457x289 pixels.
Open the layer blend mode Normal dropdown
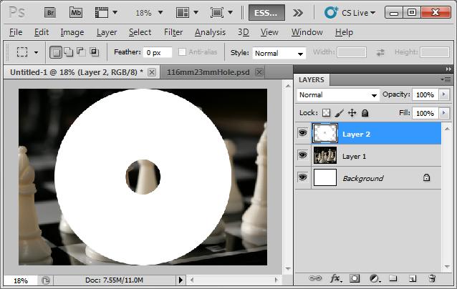374,95
